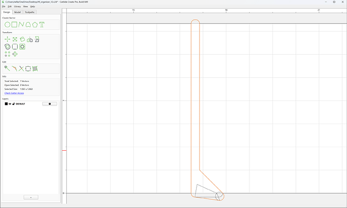Click the Check Cutter Access link
This screenshot has width=347, height=208.
click(x=14, y=93)
